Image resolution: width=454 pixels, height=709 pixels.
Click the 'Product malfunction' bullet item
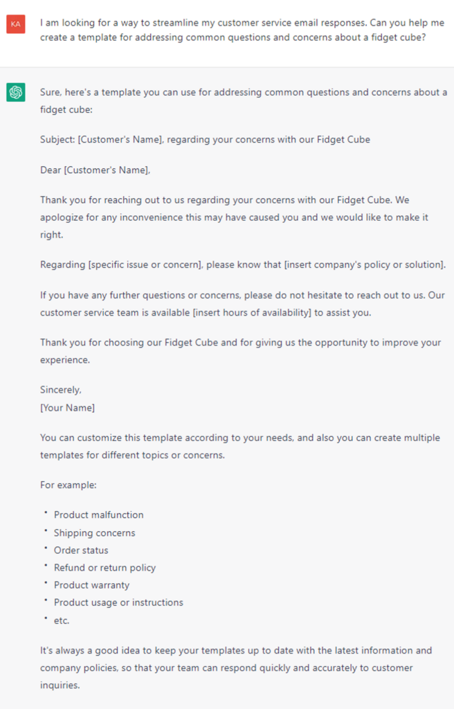coord(98,515)
